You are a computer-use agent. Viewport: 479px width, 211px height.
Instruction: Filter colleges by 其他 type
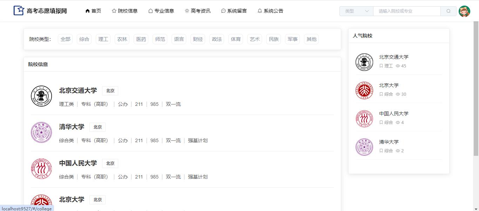coord(311,39)
